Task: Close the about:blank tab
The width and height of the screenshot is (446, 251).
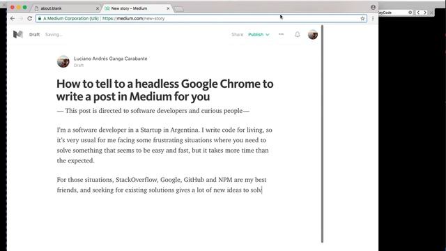Action: click(x=98, y=8)
